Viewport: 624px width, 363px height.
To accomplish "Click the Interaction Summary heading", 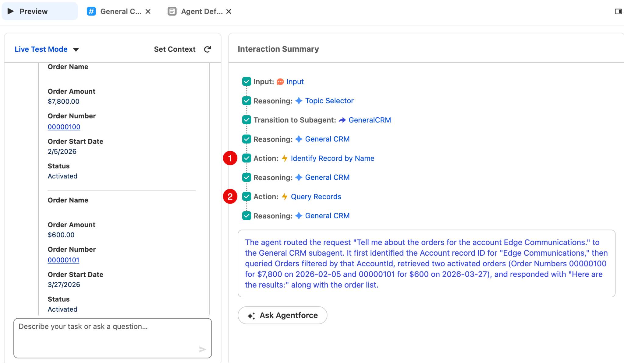I will [x=278, y=49].
